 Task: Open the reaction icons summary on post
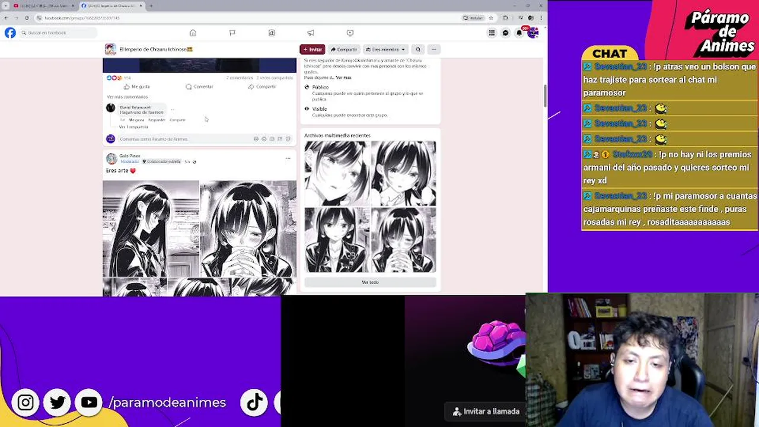point(114,78)
